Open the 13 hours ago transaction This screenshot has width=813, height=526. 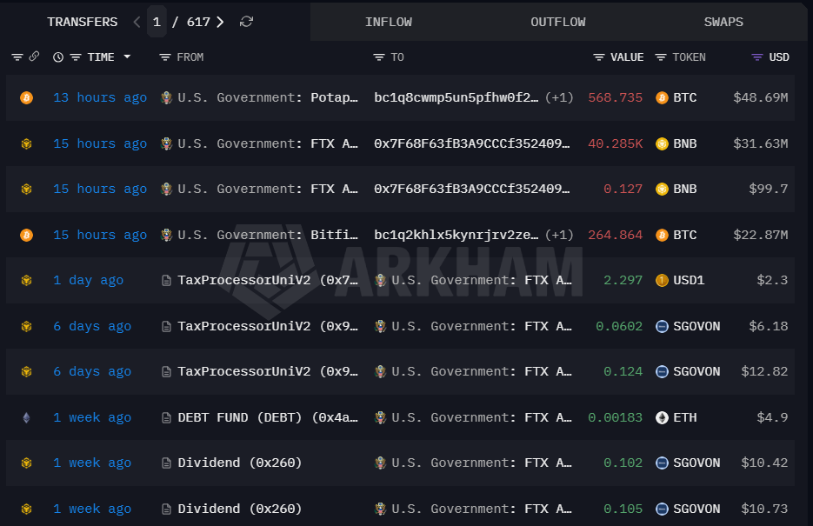pyautogui.click(x=100, y=98)
